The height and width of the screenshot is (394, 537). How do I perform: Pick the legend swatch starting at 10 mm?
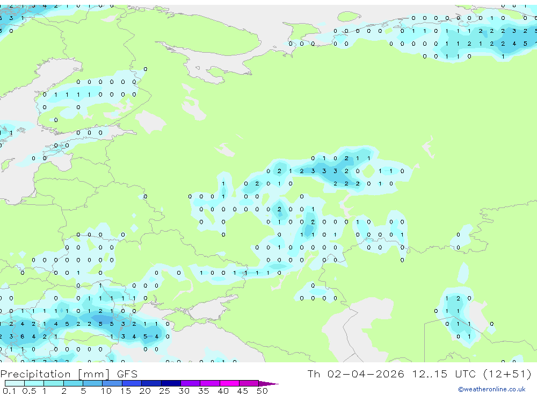(x=112, y=383)
